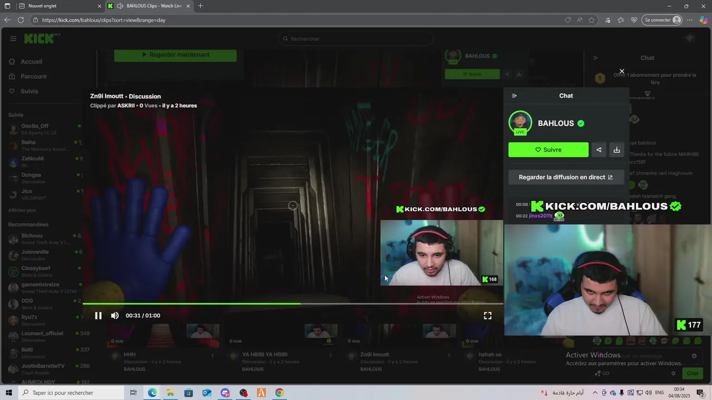Image resolution: width=712 pixels, height=400 pixels.
Task: Open File Explorer from taskbar
Action: (170, 393)
